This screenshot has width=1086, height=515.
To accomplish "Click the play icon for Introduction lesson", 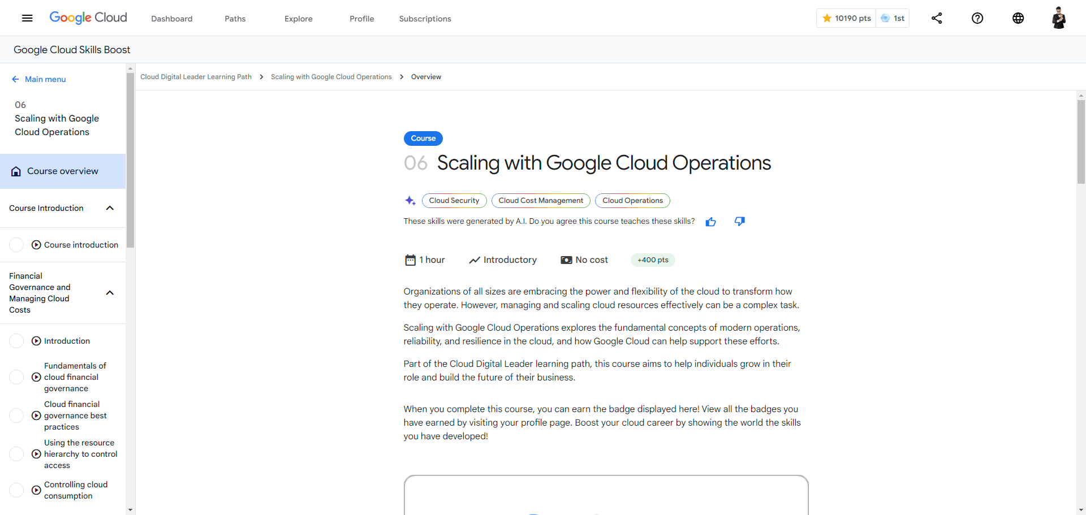I will 36,341.
